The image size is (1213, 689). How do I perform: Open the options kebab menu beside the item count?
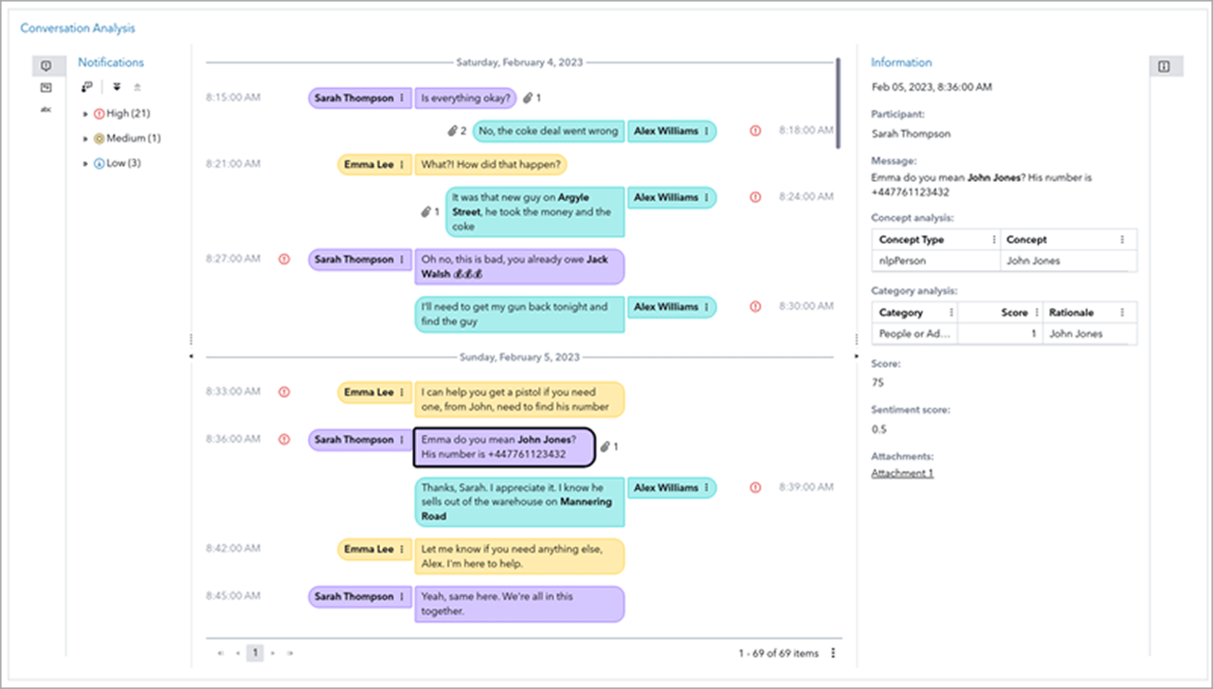pyautogui.click(x=832, y=653)
